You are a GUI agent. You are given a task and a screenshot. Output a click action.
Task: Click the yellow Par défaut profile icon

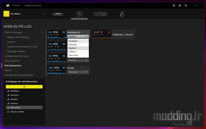[6, 14]
